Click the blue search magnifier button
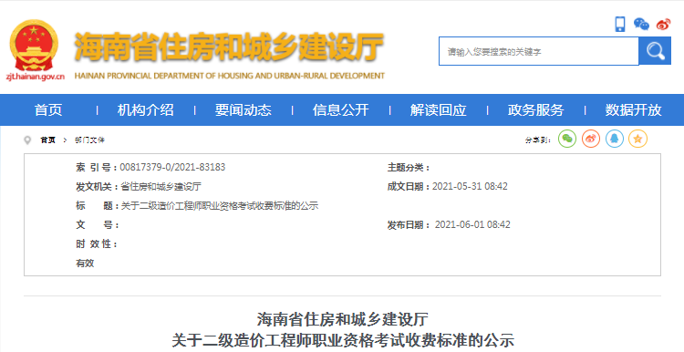684x352 pixels. [x=655, y=51]
